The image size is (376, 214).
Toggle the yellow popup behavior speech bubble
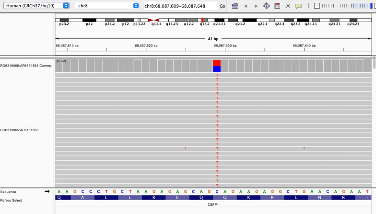(x=298, y=6)
